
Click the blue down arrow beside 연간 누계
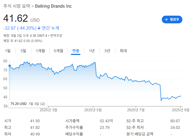pos(39,28)
